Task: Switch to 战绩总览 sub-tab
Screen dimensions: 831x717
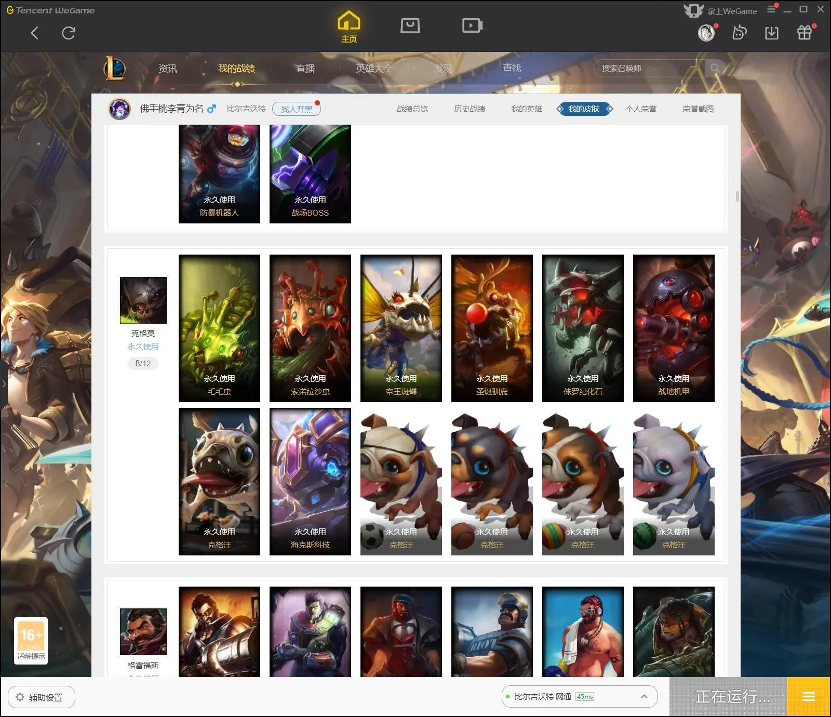Action: coord(412,109)
